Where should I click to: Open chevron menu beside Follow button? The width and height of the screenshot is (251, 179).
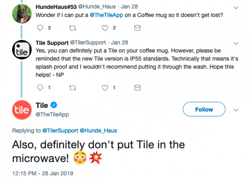tap(236, 110)
